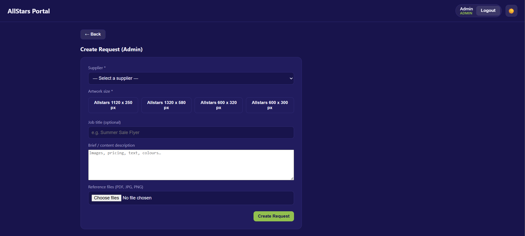Viewport: 525px width, 236px height.
Task: Click into the Brief content description textarea
Action: pos(191,165)
